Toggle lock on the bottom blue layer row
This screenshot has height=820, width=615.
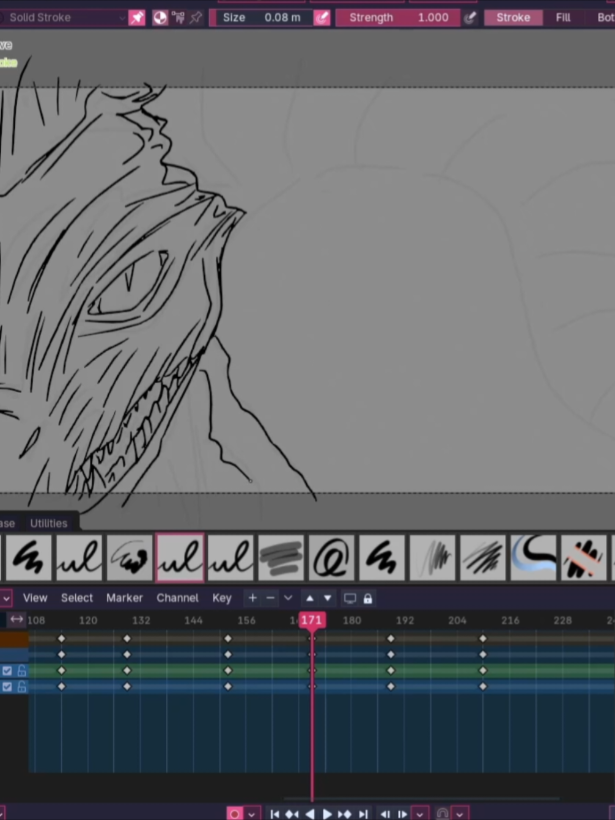22,687
